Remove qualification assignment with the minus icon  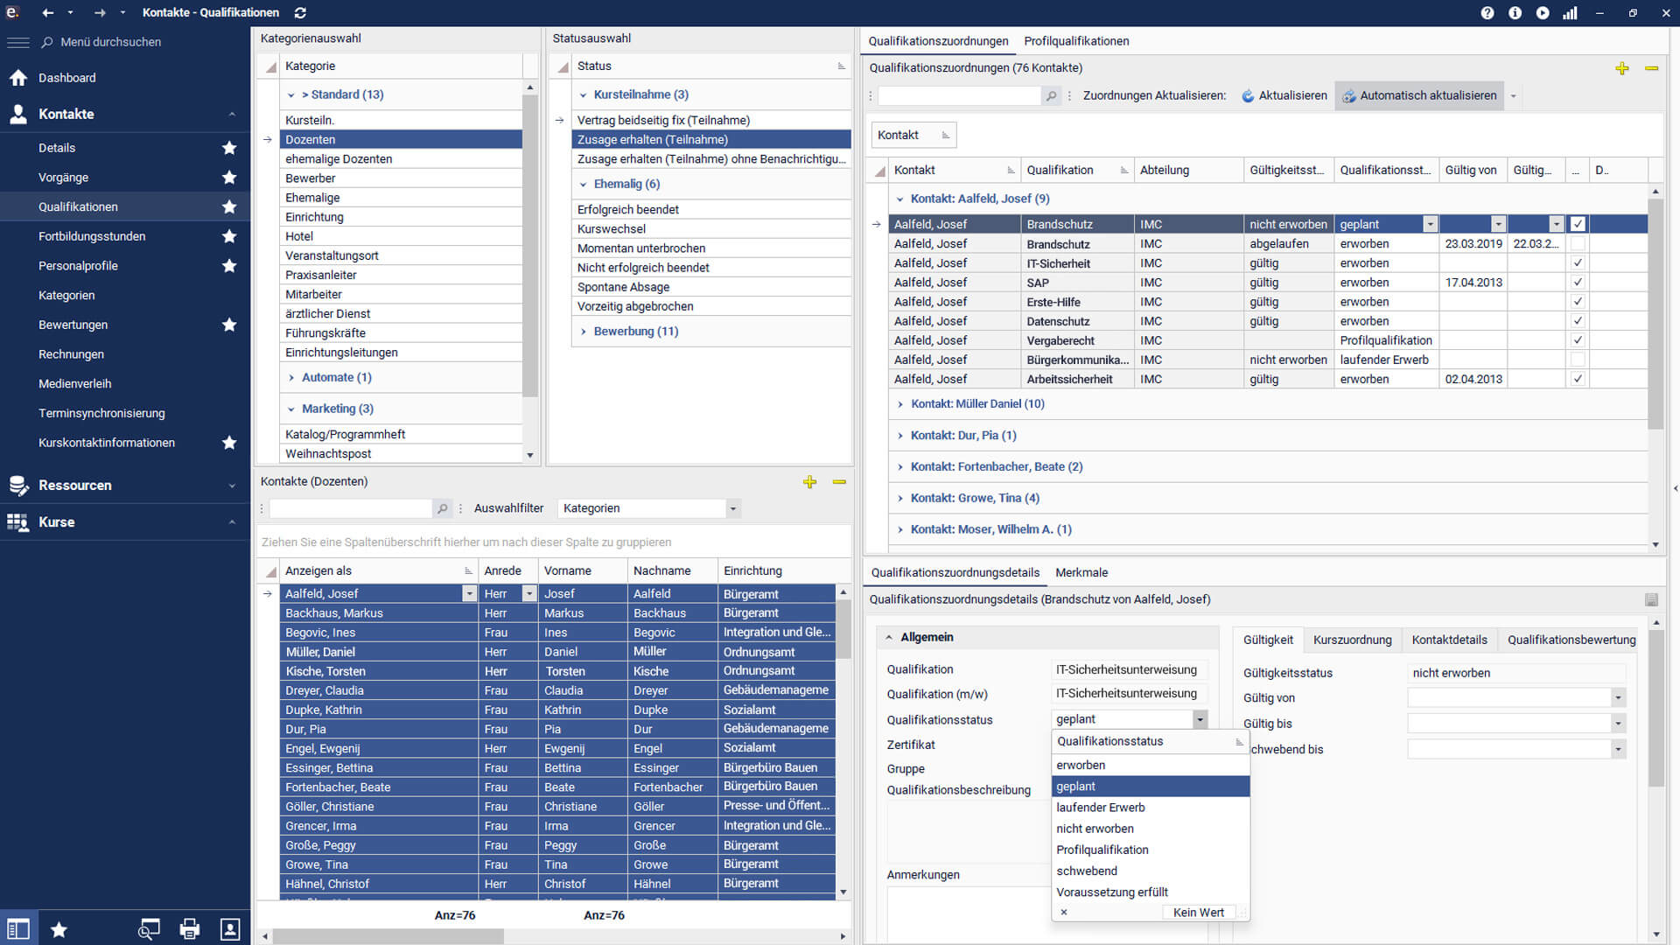pyautogui.click(x=1651, y=68)
